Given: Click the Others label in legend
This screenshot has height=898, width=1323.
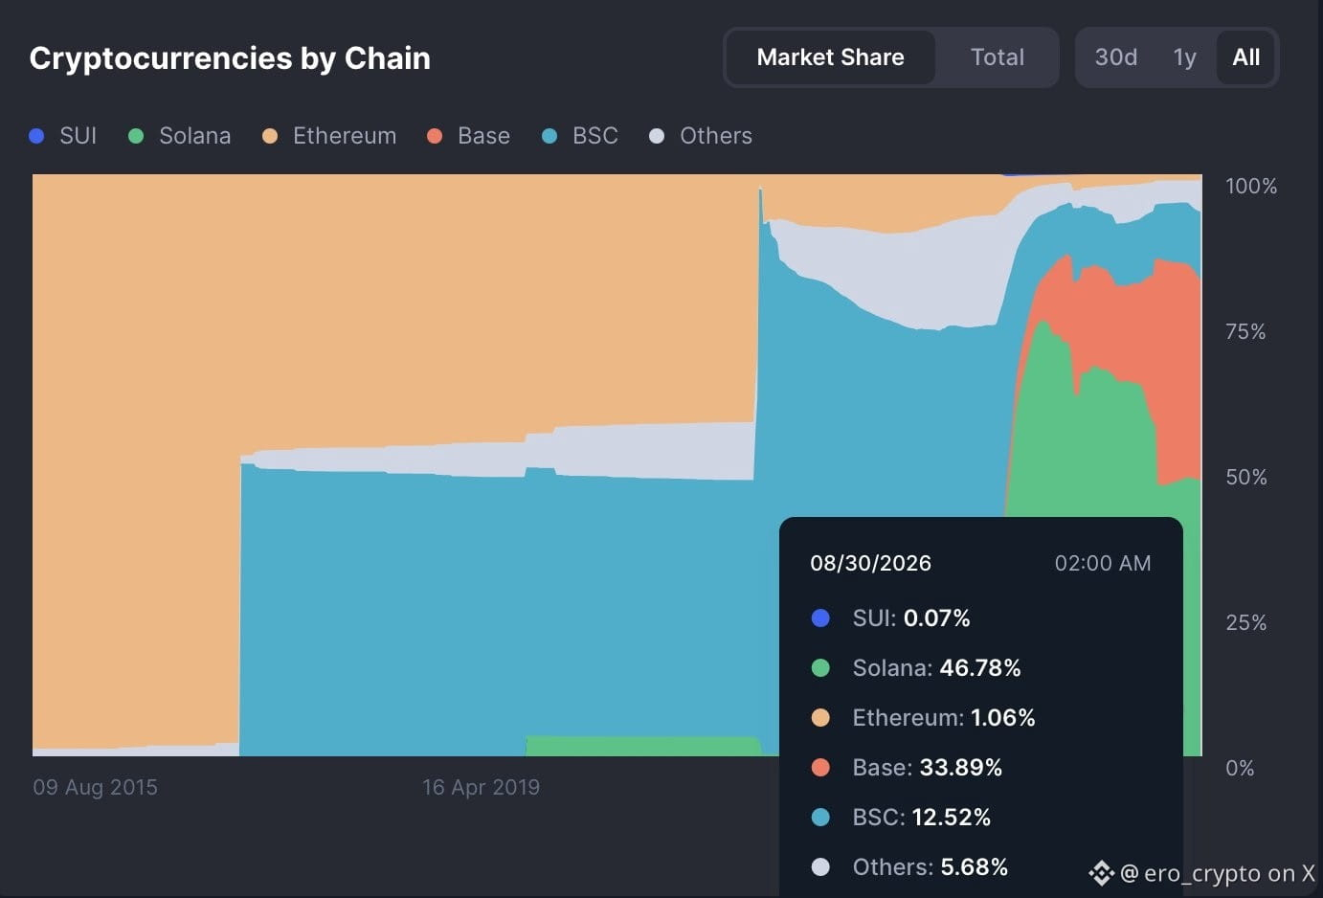Looking at the screenshot, I should click(716, 136).
